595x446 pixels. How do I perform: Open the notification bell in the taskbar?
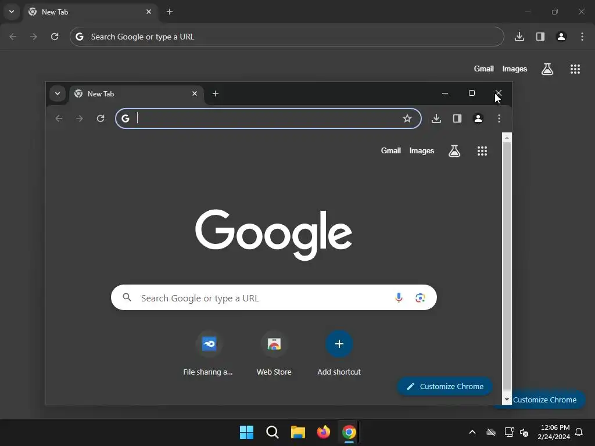579,432
